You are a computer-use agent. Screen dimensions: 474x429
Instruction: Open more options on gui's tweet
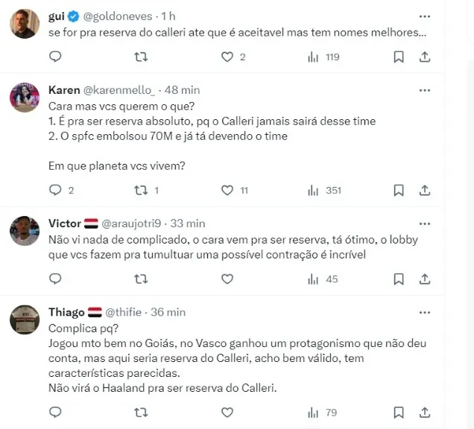click(424, 16)
